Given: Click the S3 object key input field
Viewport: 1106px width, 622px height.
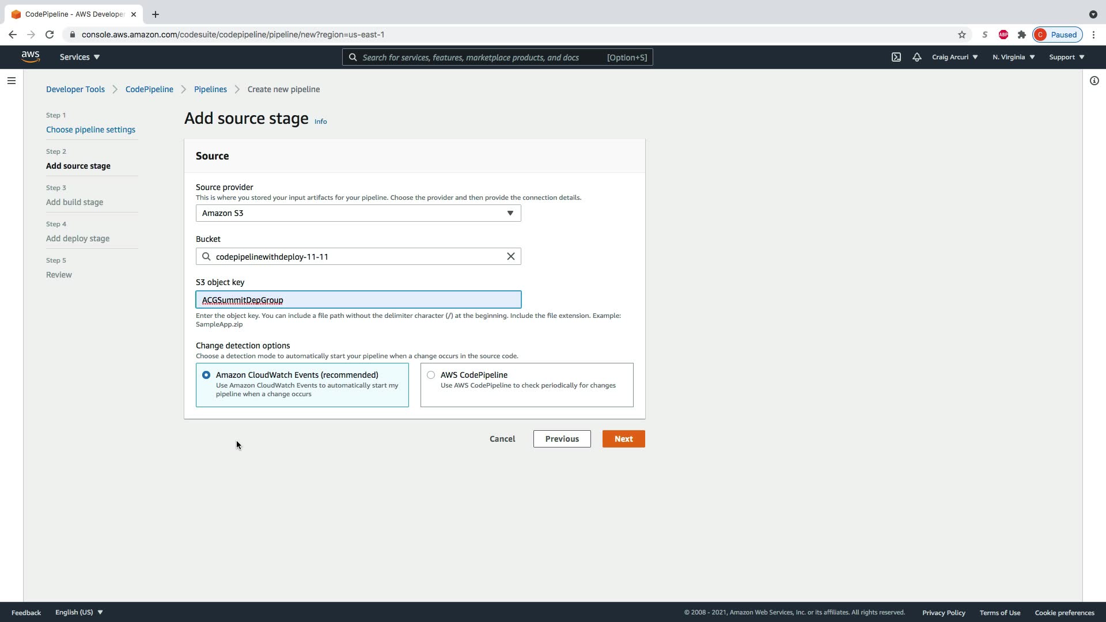Looking at the screenshot, I should pyautogui.click(x=358, y=300).
